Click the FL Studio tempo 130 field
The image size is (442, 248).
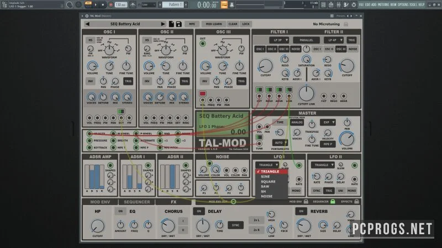coord(120,5)
